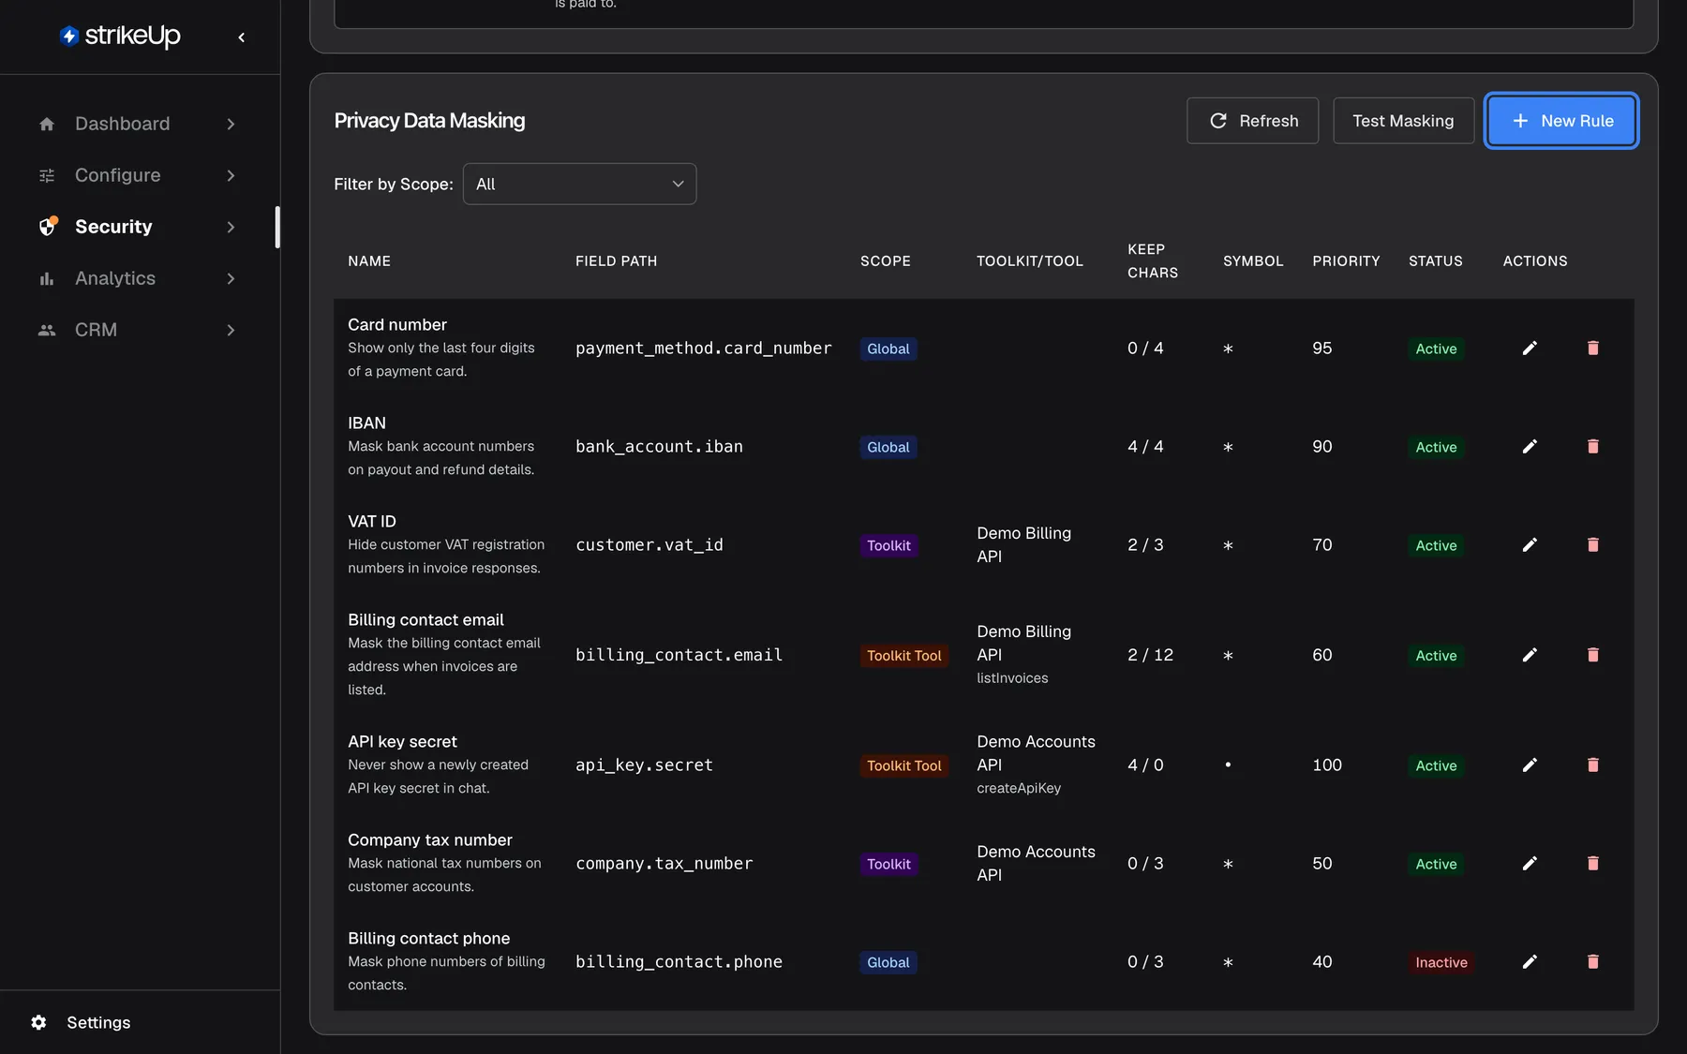Click the strikeUp logo

120,36
